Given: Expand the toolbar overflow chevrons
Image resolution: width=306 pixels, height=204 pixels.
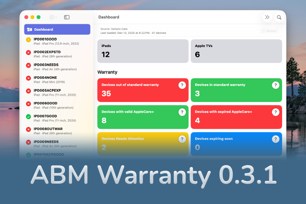Looking at the screenshot, I should (x=267, y=17).
